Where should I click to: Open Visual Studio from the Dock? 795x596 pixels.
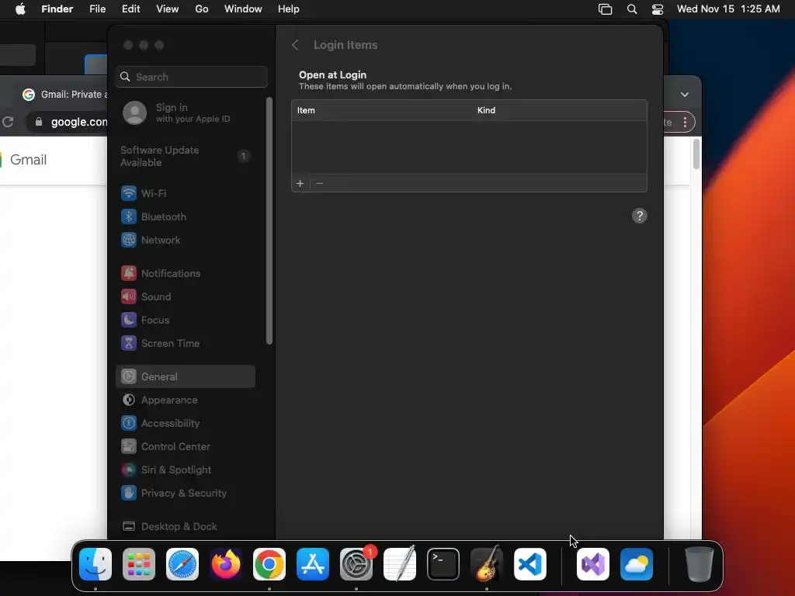pos(593,564)
